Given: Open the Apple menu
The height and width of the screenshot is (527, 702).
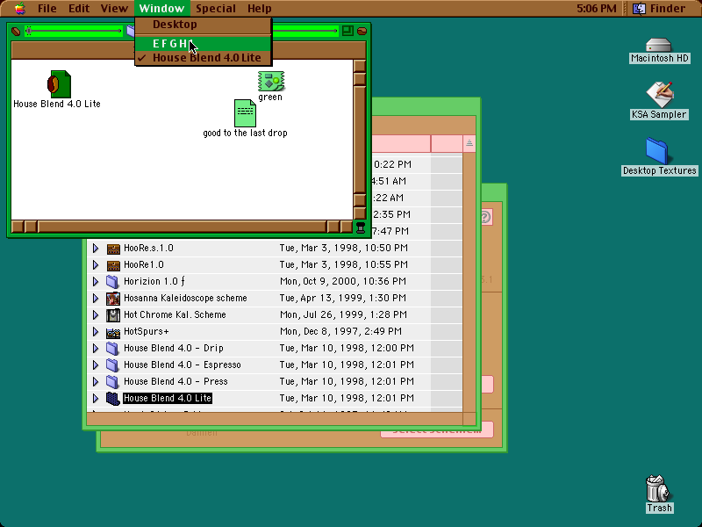Looking at the screenshot, I should [20, 8].
